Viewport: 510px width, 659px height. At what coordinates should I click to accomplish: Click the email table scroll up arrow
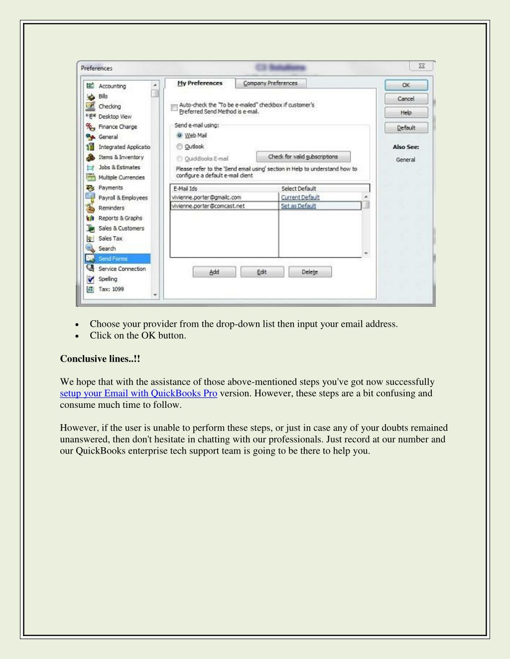click(366, 197)
